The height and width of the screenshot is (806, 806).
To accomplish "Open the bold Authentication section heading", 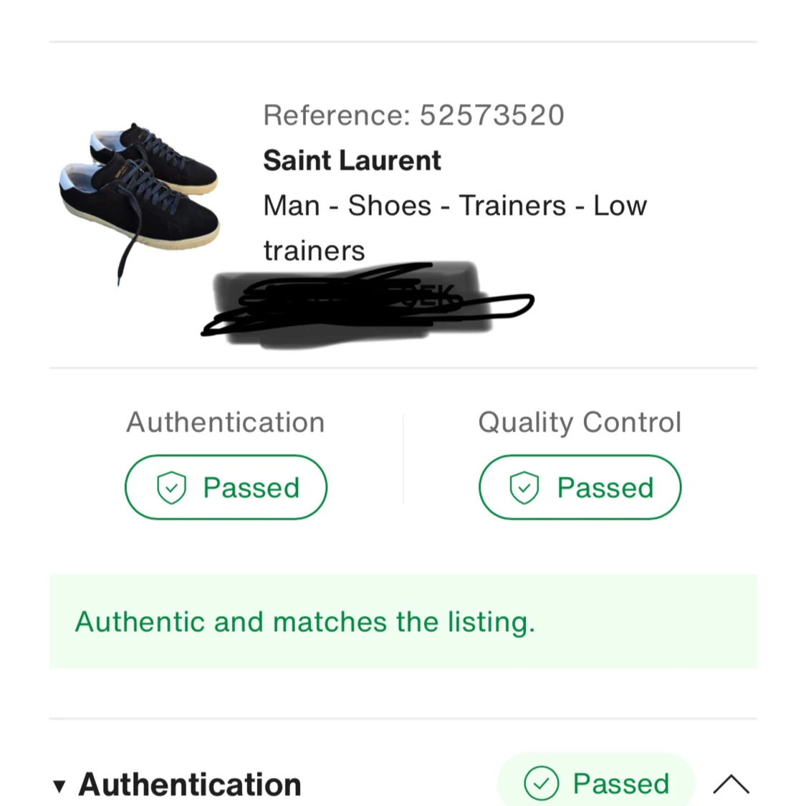I will coord(190,785).
